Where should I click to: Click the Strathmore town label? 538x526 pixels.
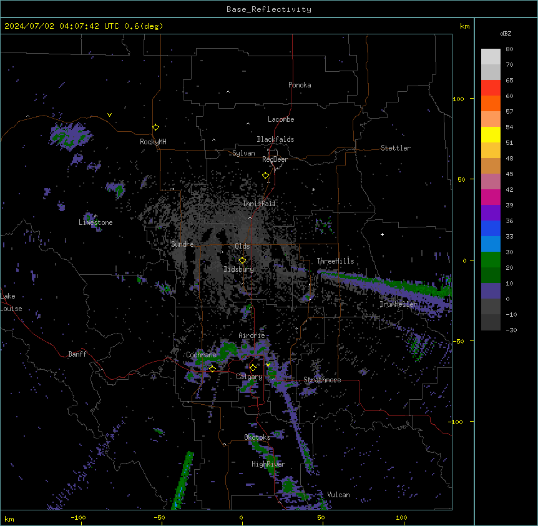322,380
